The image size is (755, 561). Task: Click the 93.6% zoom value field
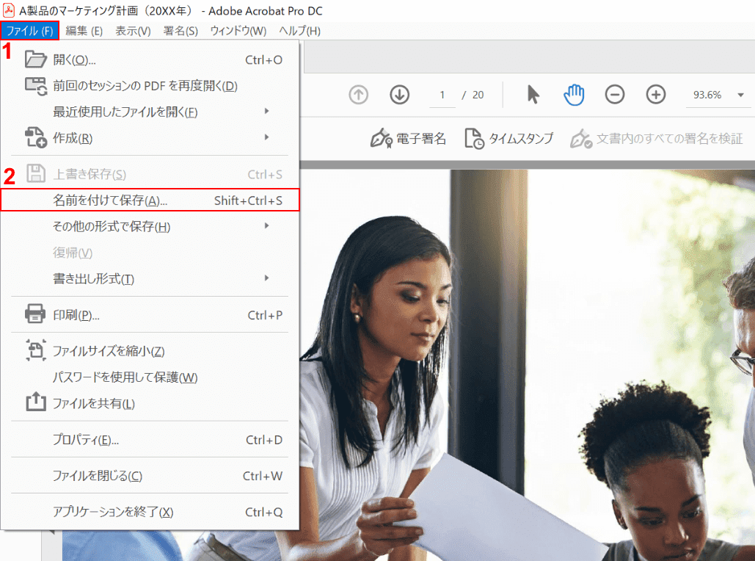pos(707,95)
